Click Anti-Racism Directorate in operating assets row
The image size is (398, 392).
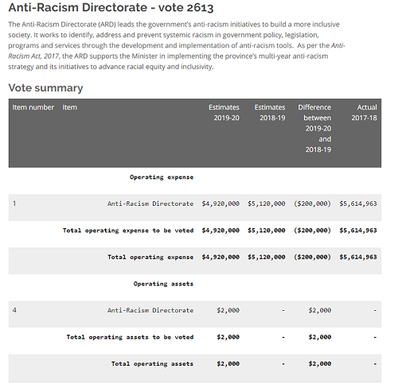pyautogui.click(x=150, y=310)
